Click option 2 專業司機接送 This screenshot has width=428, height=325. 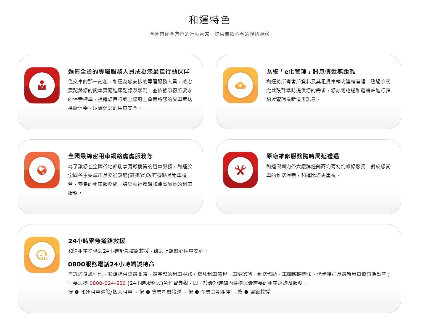[164, 292]
